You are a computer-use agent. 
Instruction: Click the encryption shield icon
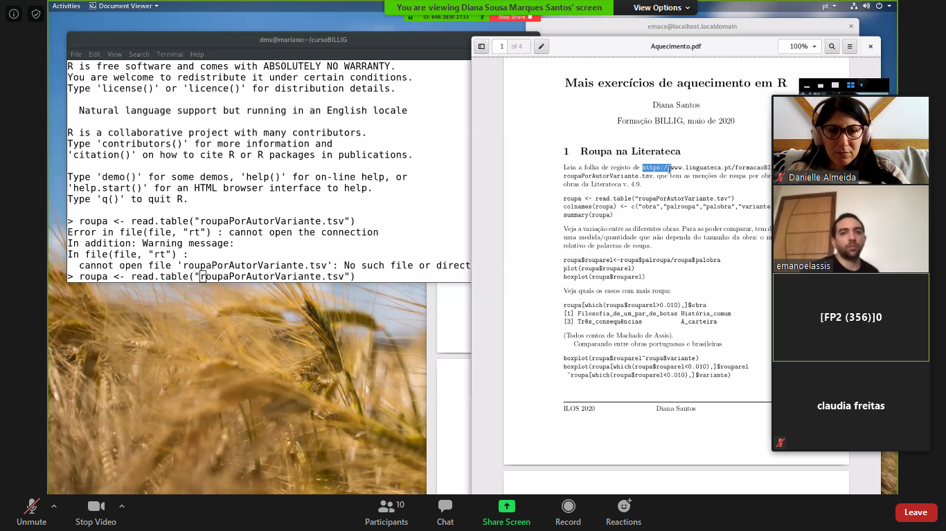coord(36,14)
